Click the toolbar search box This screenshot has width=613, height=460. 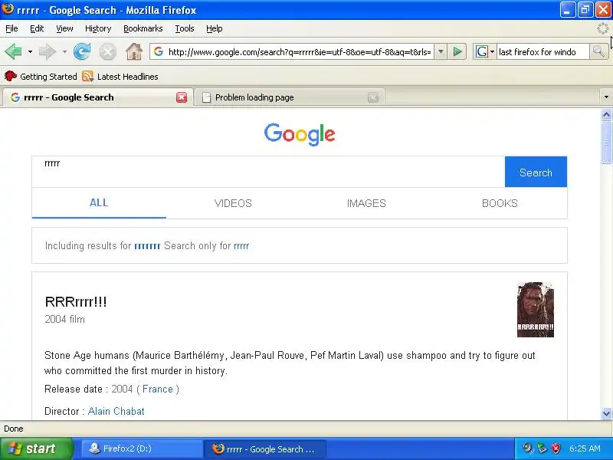[543, 52]
